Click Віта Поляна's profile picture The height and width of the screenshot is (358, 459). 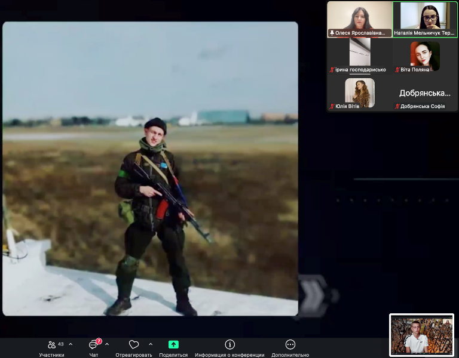click(425, 55)
